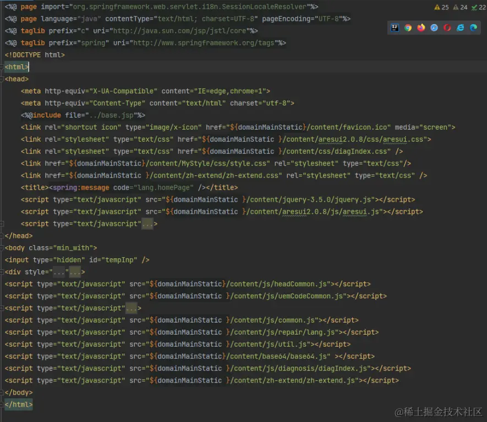
Task: Unfold the ellipsis after head script type attribute
Action: pos(147,224)
